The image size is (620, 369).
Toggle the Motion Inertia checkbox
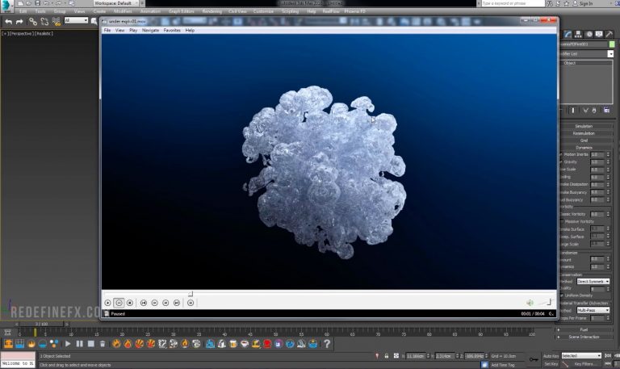coord(562,154)
